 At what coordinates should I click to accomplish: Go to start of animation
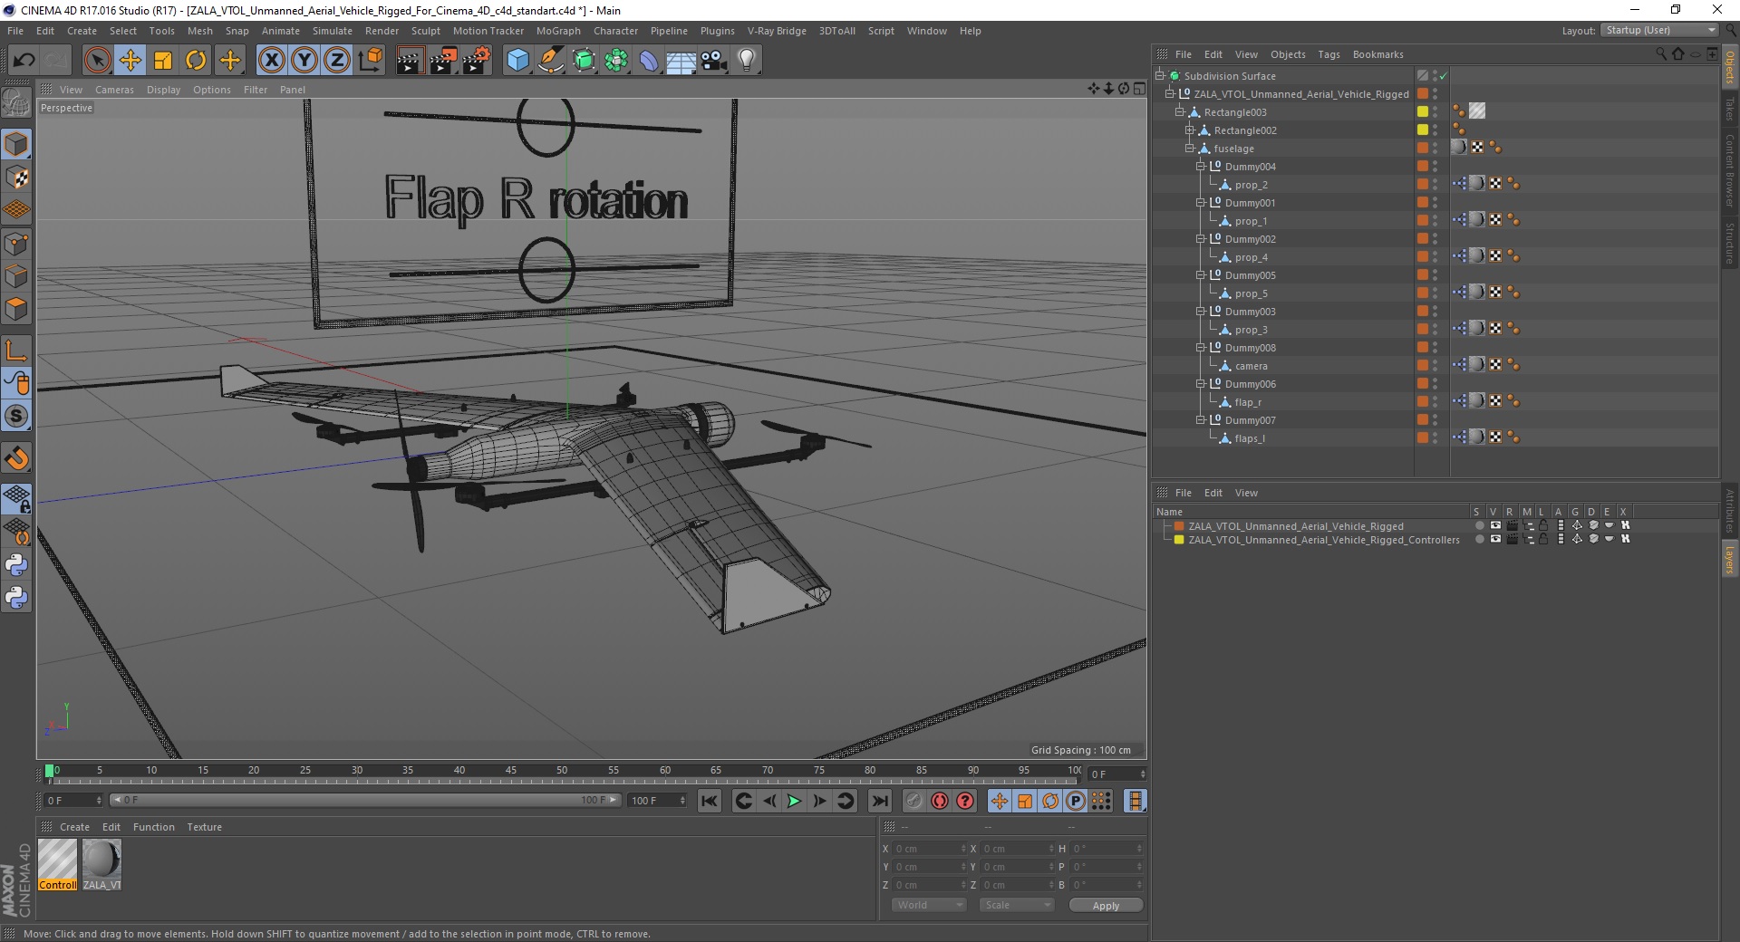pos(710,801)
